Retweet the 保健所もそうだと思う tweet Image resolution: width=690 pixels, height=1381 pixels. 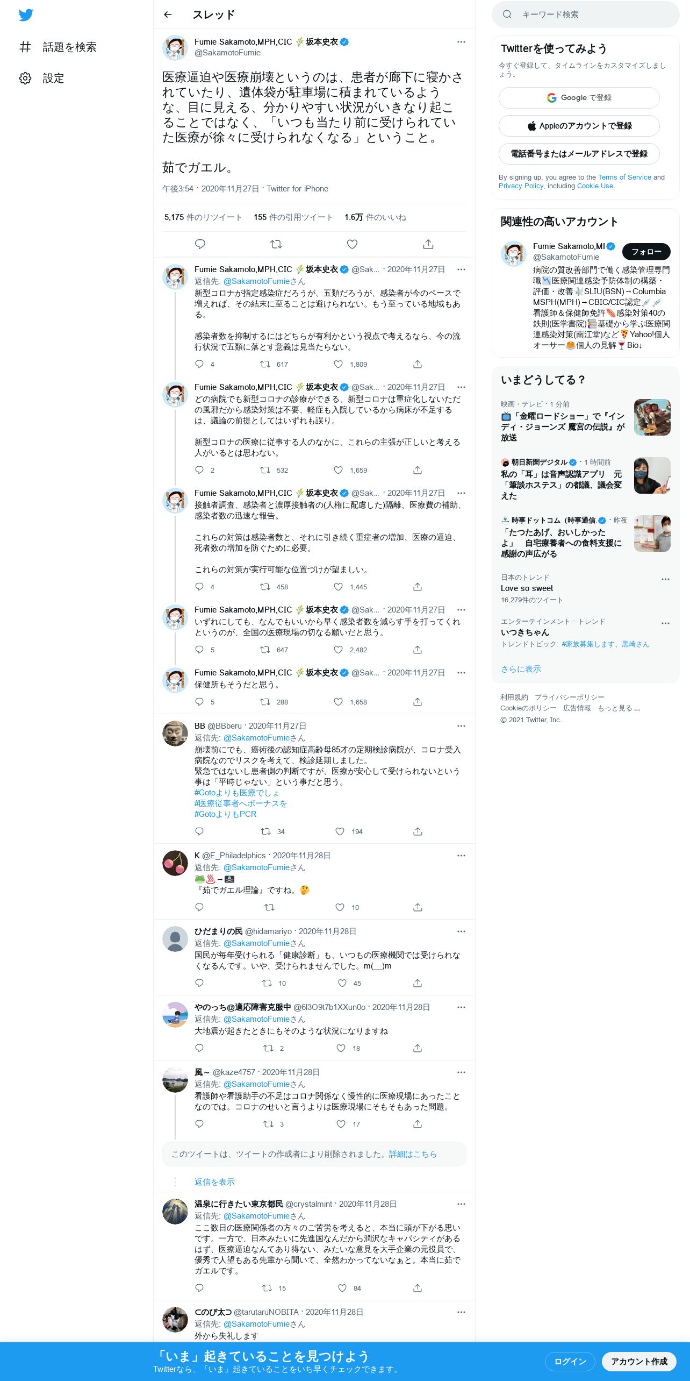coord(265,702)
